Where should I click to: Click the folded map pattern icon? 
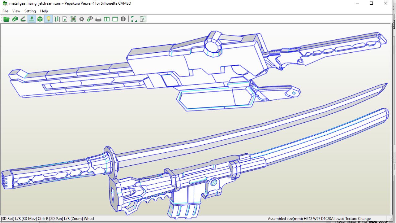pyautogui.click(x=57, y=19)
